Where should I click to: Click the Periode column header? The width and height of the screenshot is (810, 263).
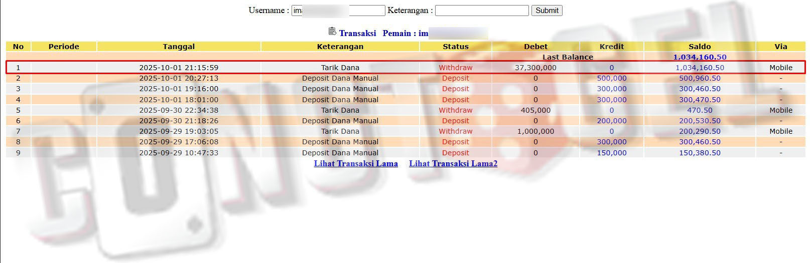click(x=64, y=47)
